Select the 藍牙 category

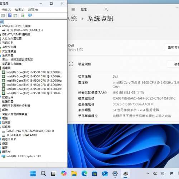(5, 148)
